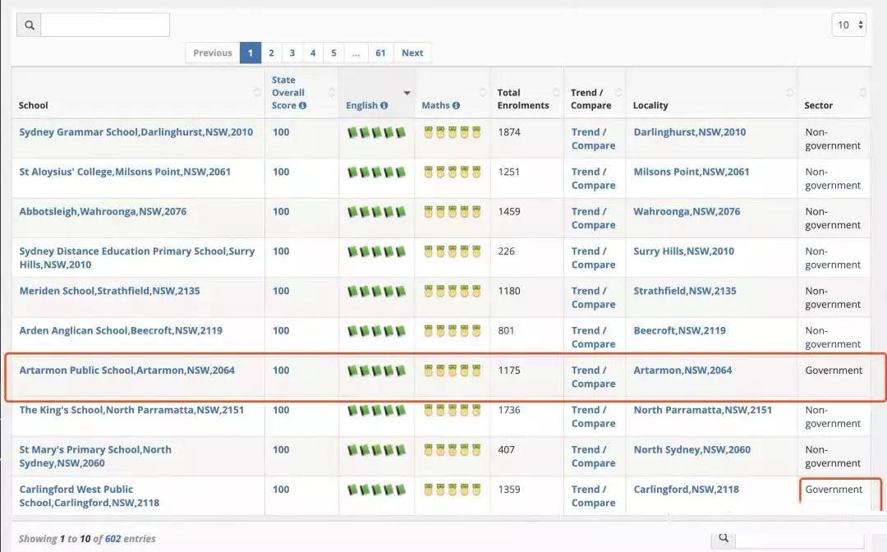Go to page 1 of results

(x=250, y=53)
